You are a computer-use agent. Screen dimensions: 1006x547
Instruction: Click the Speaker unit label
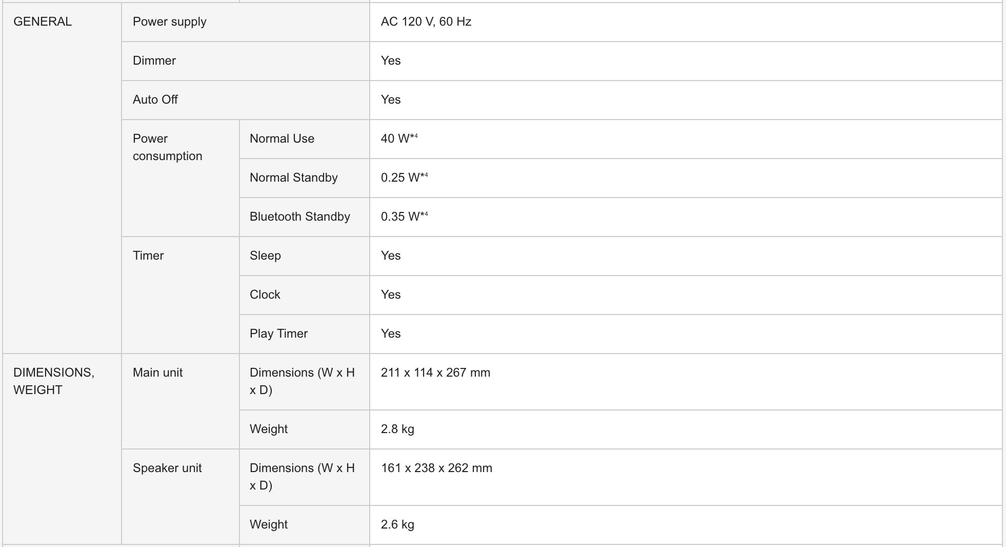click(x=167, y=468)
